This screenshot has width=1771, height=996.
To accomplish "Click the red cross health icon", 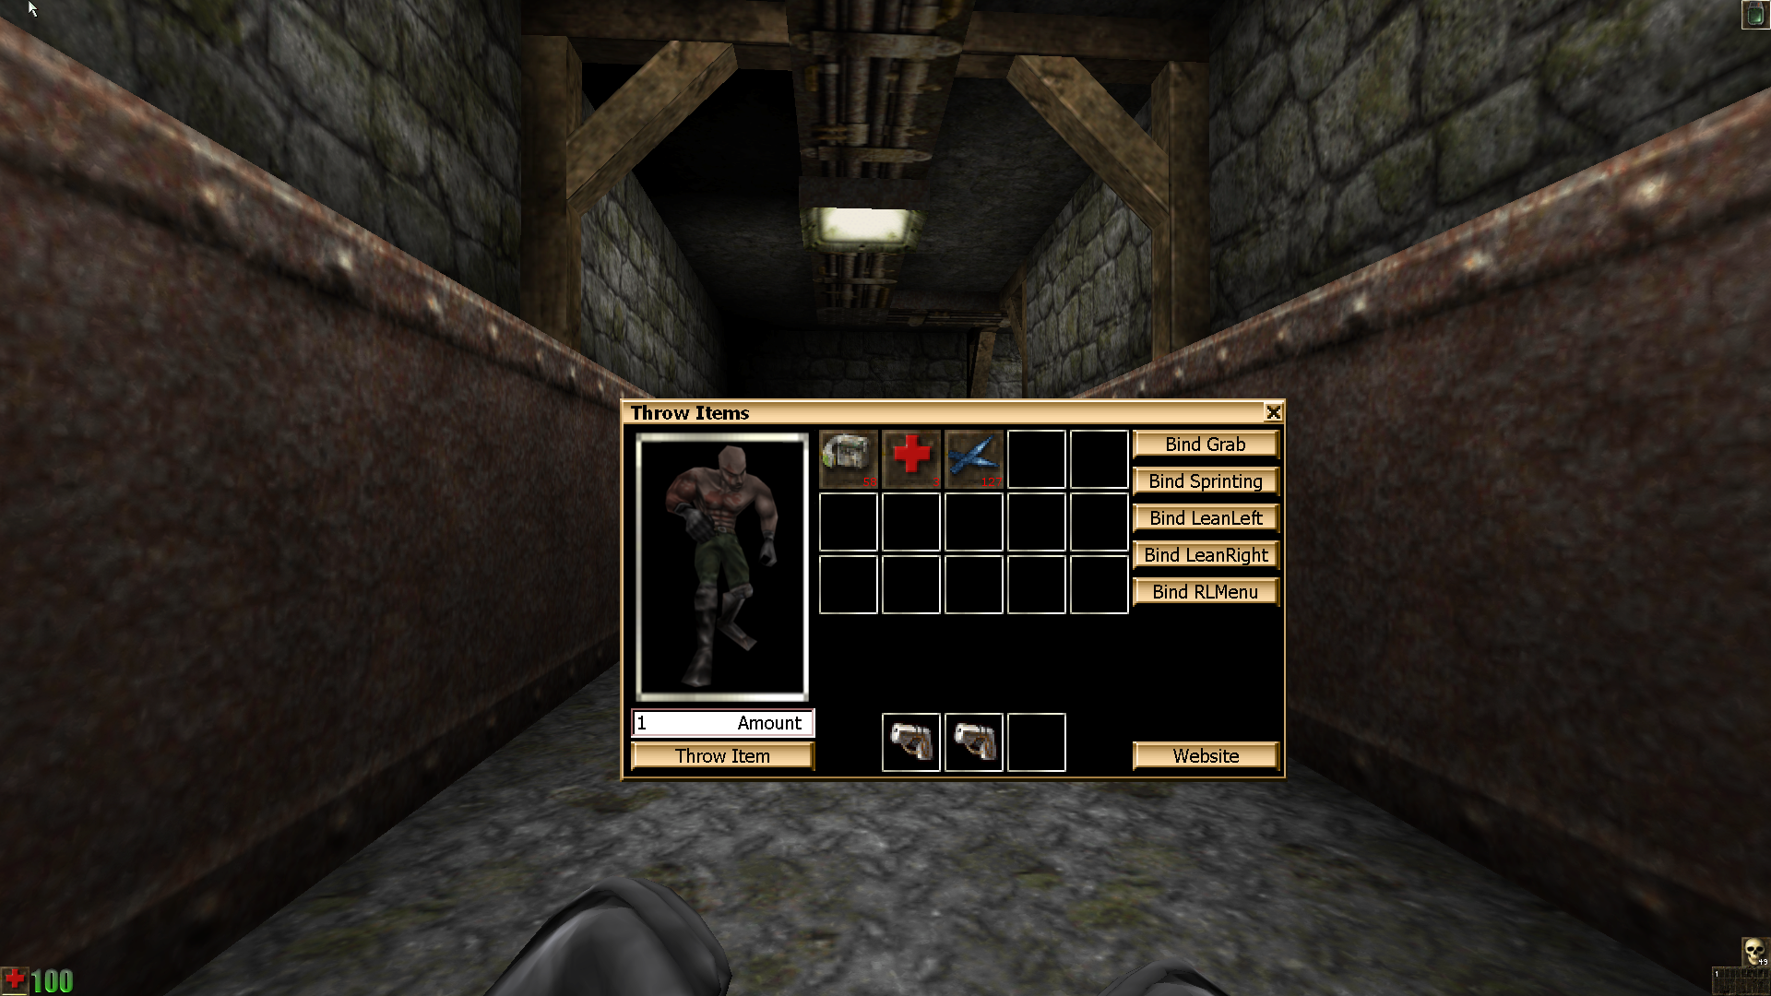I will tap(911, 457).
